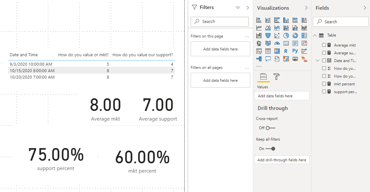
Task: Select the line and clustered column chart visual
Action: [295, 28]
